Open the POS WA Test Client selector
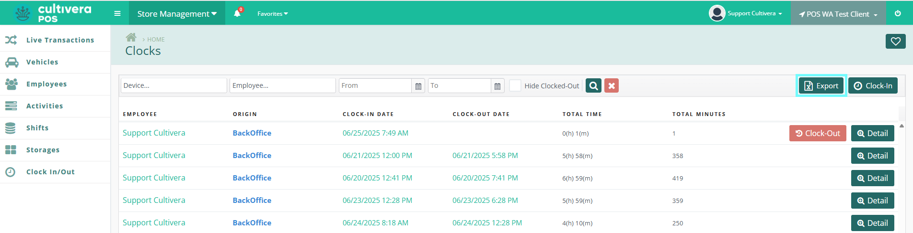Image resolution: width=913 pixels, height=233 pixels. pos(838,14)
